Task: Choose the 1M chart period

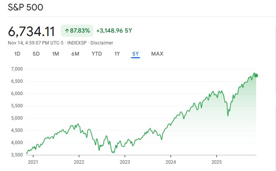Action: tap(56, 54)
